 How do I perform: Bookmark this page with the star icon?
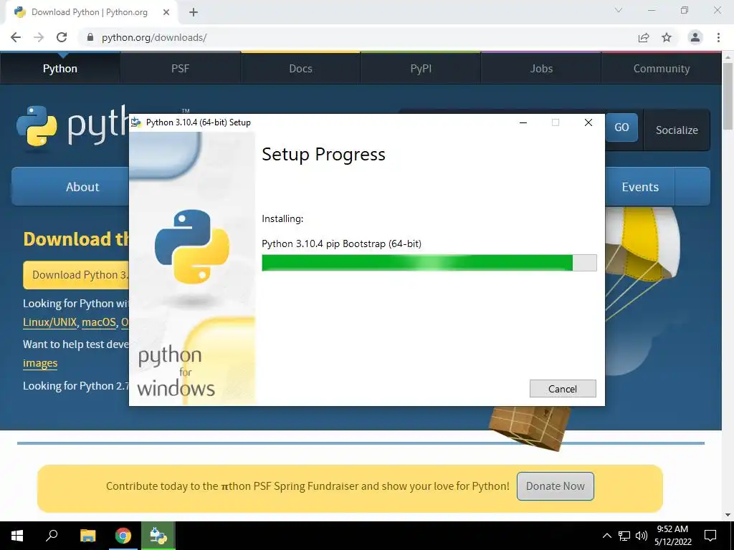pyautogui.click(x=667, y=37)
